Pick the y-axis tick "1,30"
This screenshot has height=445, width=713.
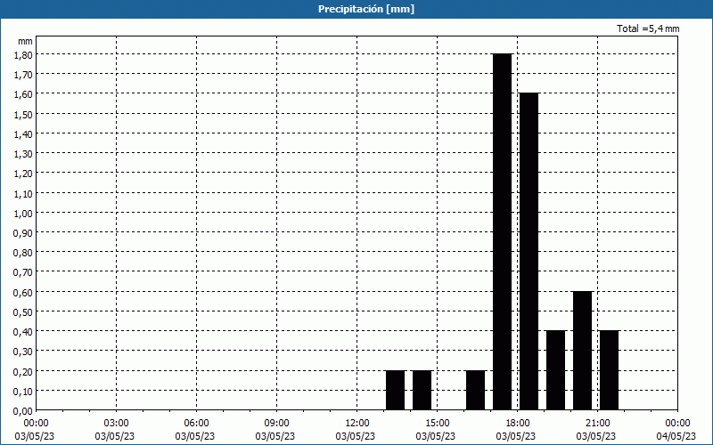click(x=24, y=153)
